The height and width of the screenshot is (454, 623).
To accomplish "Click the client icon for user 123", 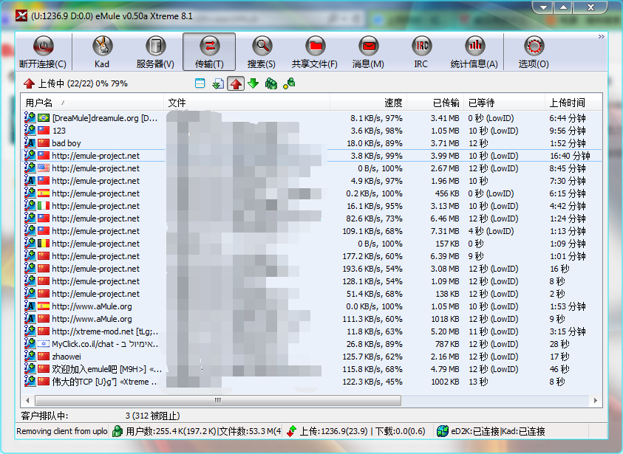I will tap(30, 130).
